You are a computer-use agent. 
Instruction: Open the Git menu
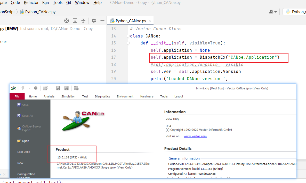pyautogui.click(x=69, y=3)
